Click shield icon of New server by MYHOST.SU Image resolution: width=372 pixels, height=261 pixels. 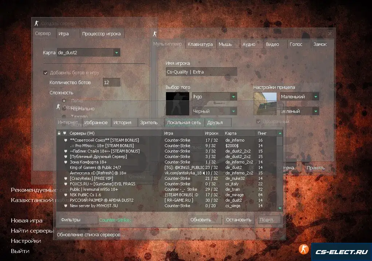[x=66, y=205]
